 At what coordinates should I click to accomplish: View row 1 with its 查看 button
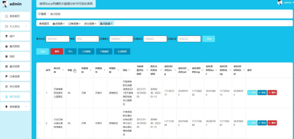(252, 93)
